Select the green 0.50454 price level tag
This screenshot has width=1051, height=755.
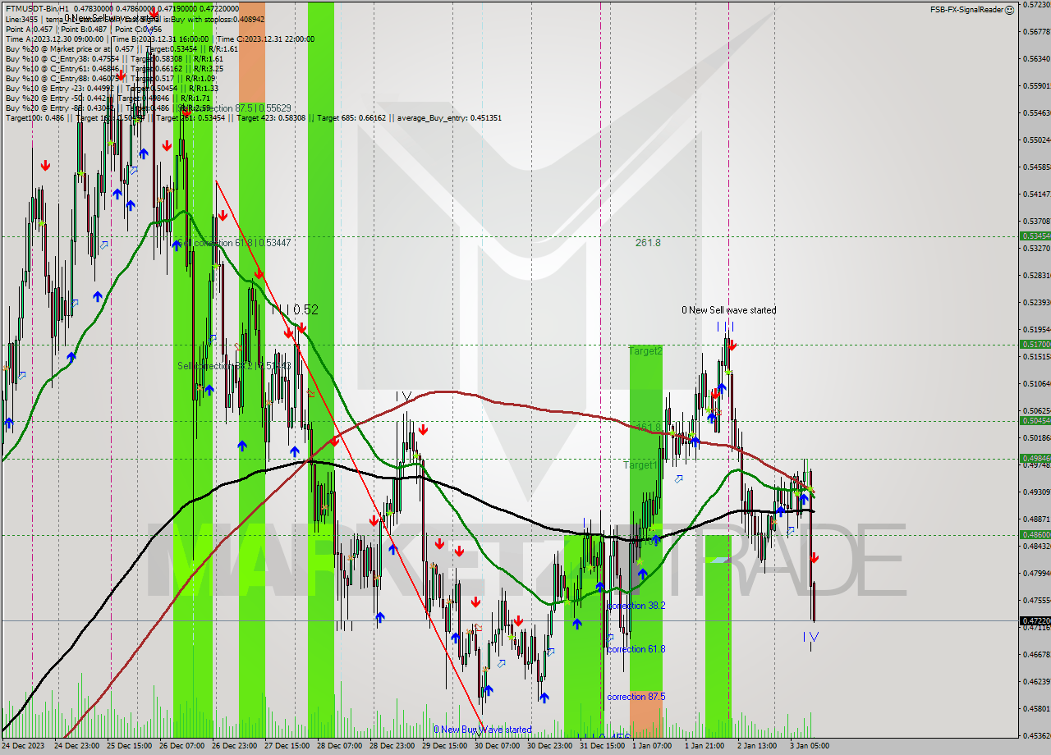1035,420
